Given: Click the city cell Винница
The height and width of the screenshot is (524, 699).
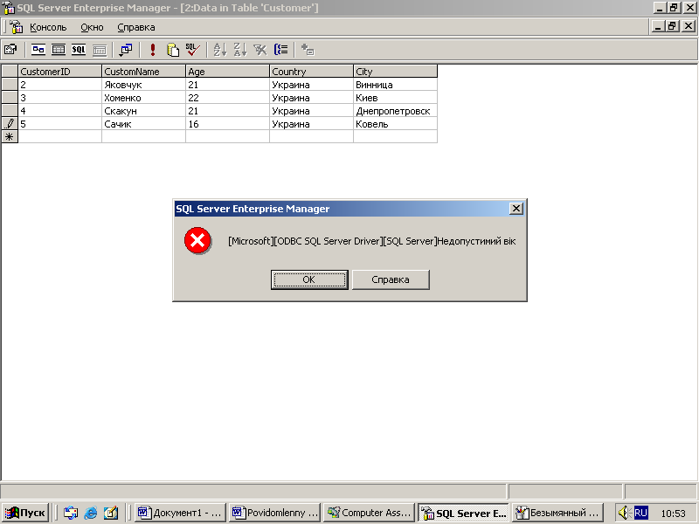Looking at the screenshot, I should pyautogui.click(x=395, y=85).
